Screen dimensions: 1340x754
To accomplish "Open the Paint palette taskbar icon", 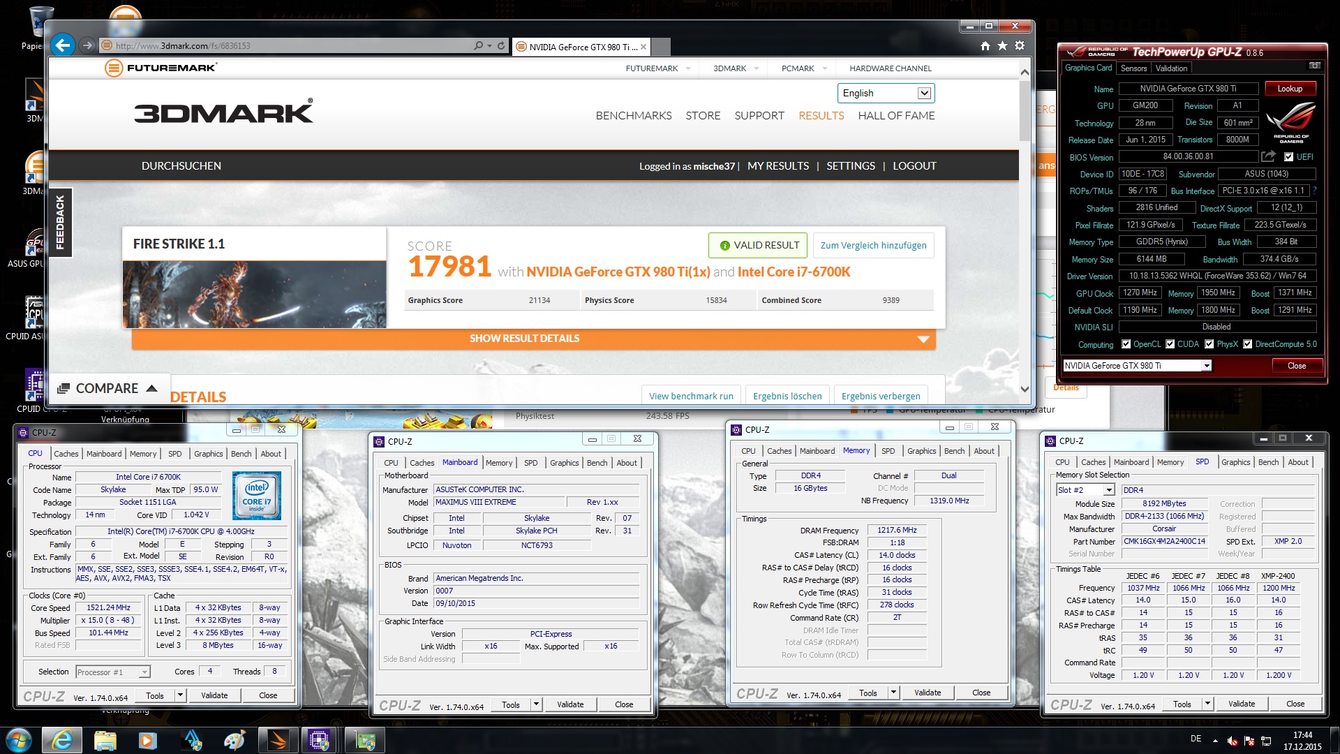I will [234, 740].
